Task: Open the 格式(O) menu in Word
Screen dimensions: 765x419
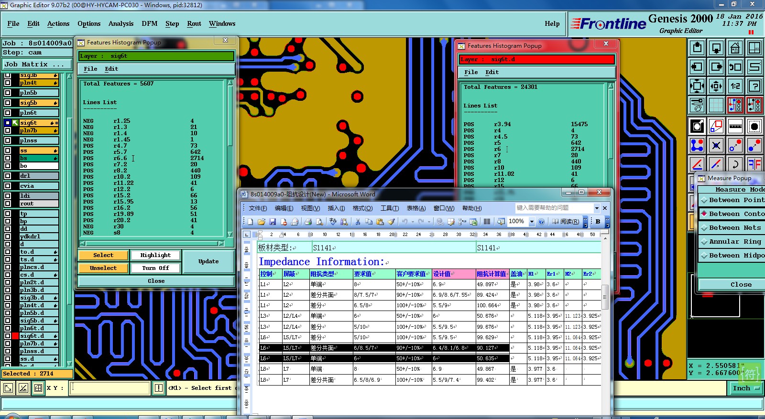Action: pyautogui.click(x=362, y=208)
